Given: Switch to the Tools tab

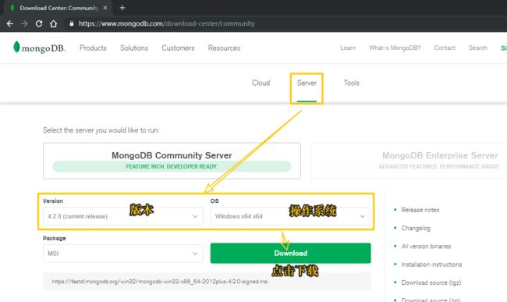Looking at the screenshot, I should [x=352, y=83].
